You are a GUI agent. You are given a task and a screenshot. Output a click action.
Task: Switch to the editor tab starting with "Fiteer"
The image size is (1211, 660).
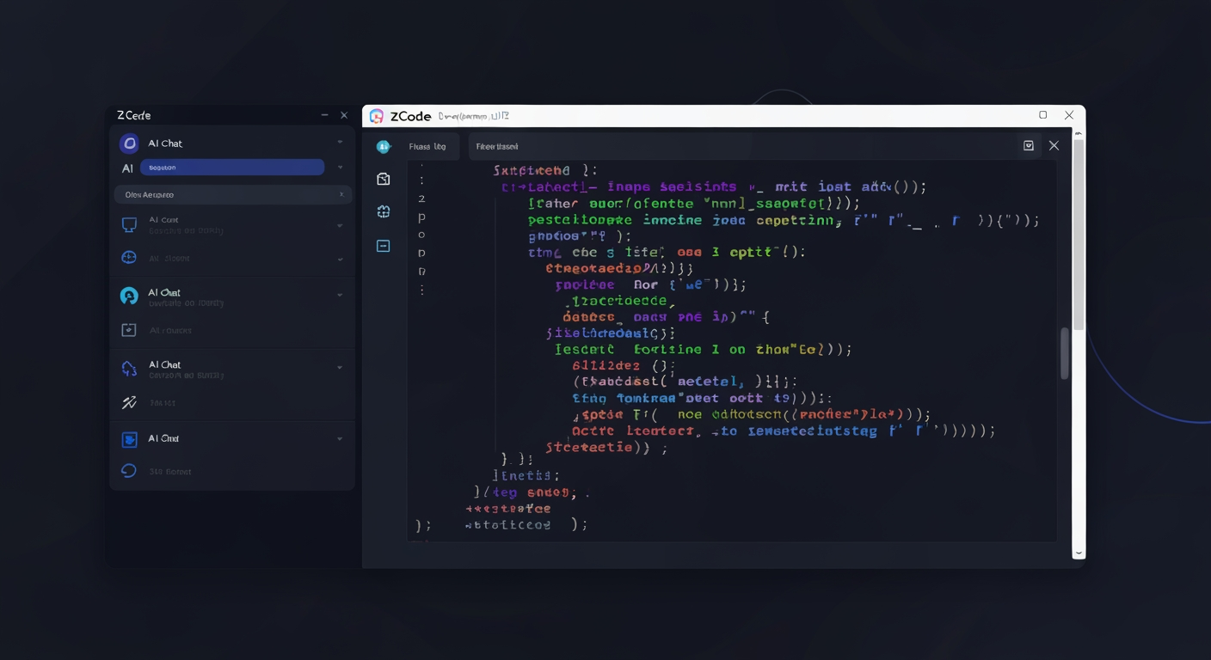click(497, 147)
